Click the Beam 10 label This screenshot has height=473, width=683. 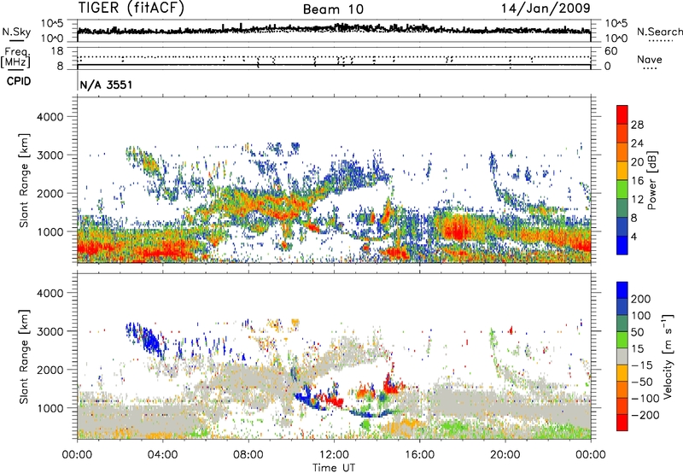pos(333,9)
